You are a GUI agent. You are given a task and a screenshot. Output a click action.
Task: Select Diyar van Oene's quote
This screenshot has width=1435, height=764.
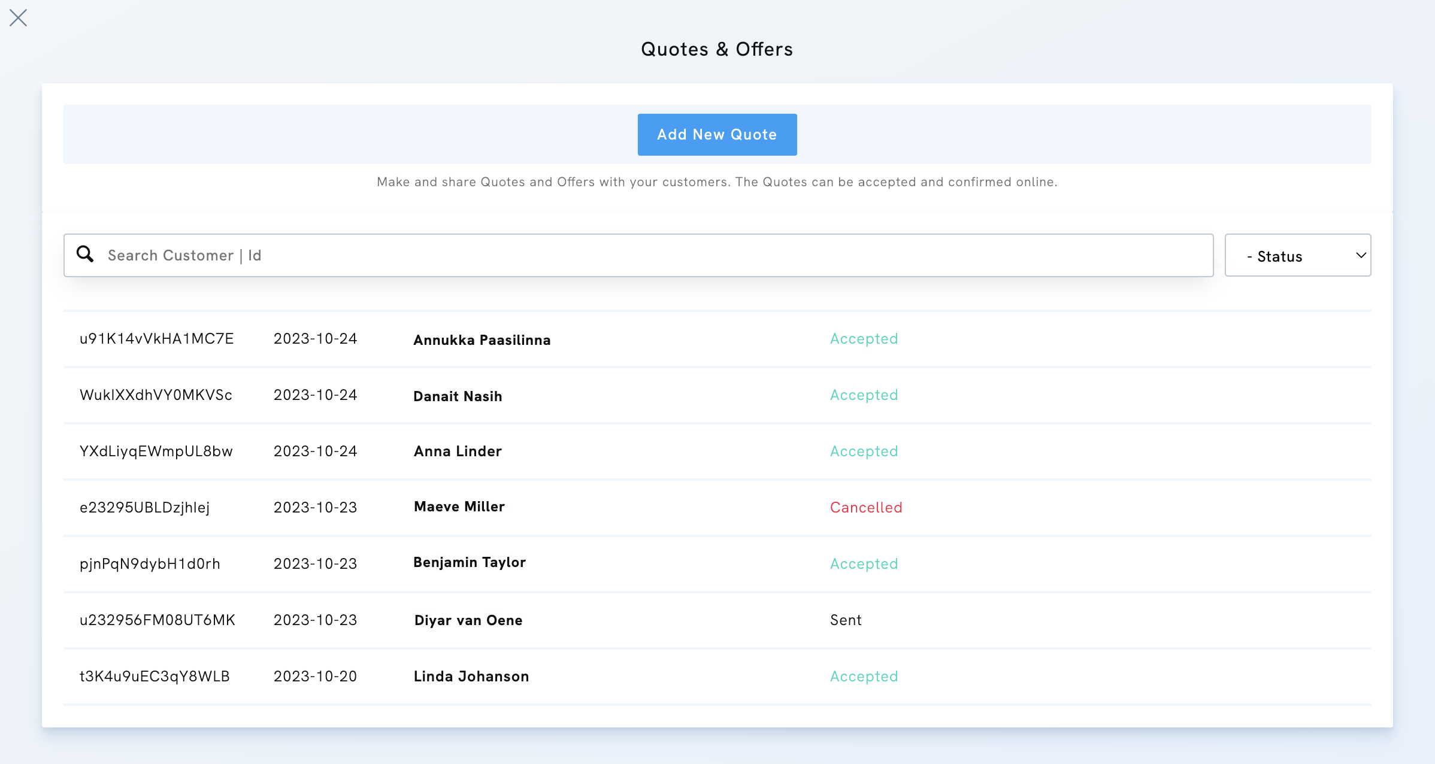point(468,620)
